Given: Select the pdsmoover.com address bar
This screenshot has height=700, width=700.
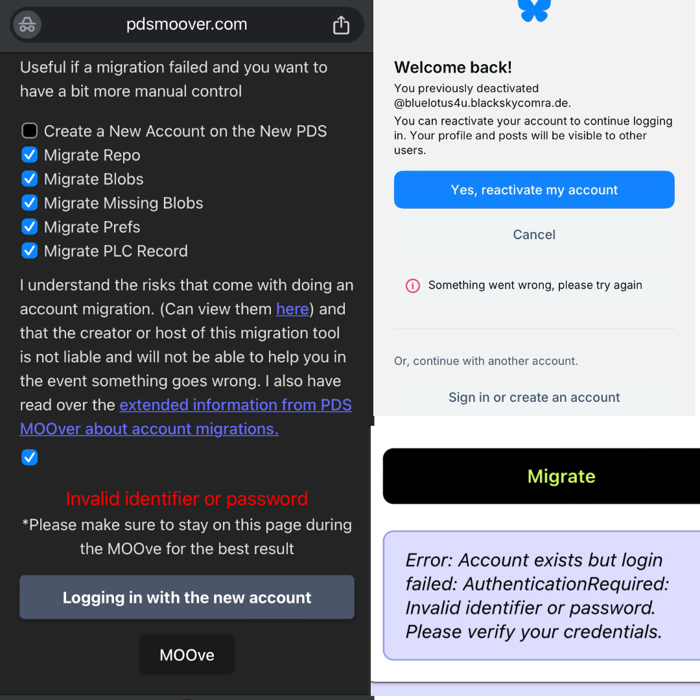Looking at the screenshot, I should tap(187, 25).
